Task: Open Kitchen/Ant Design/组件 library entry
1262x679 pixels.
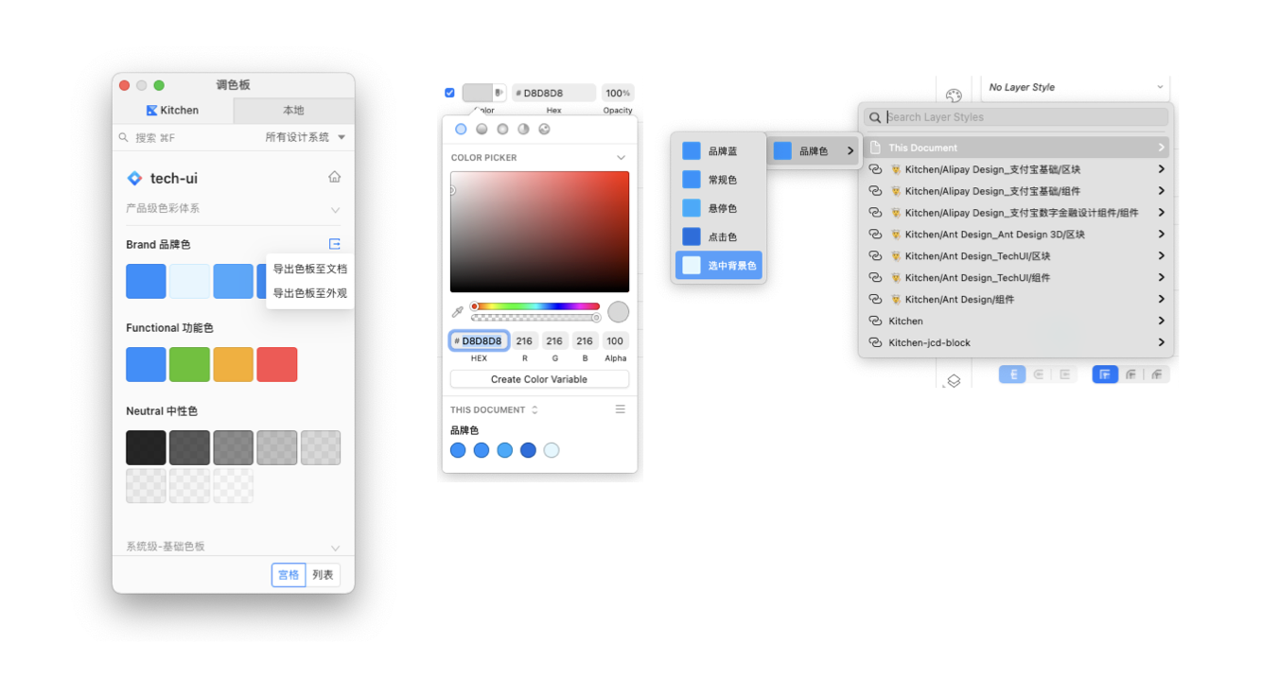Action: [x=1016, y=299]
